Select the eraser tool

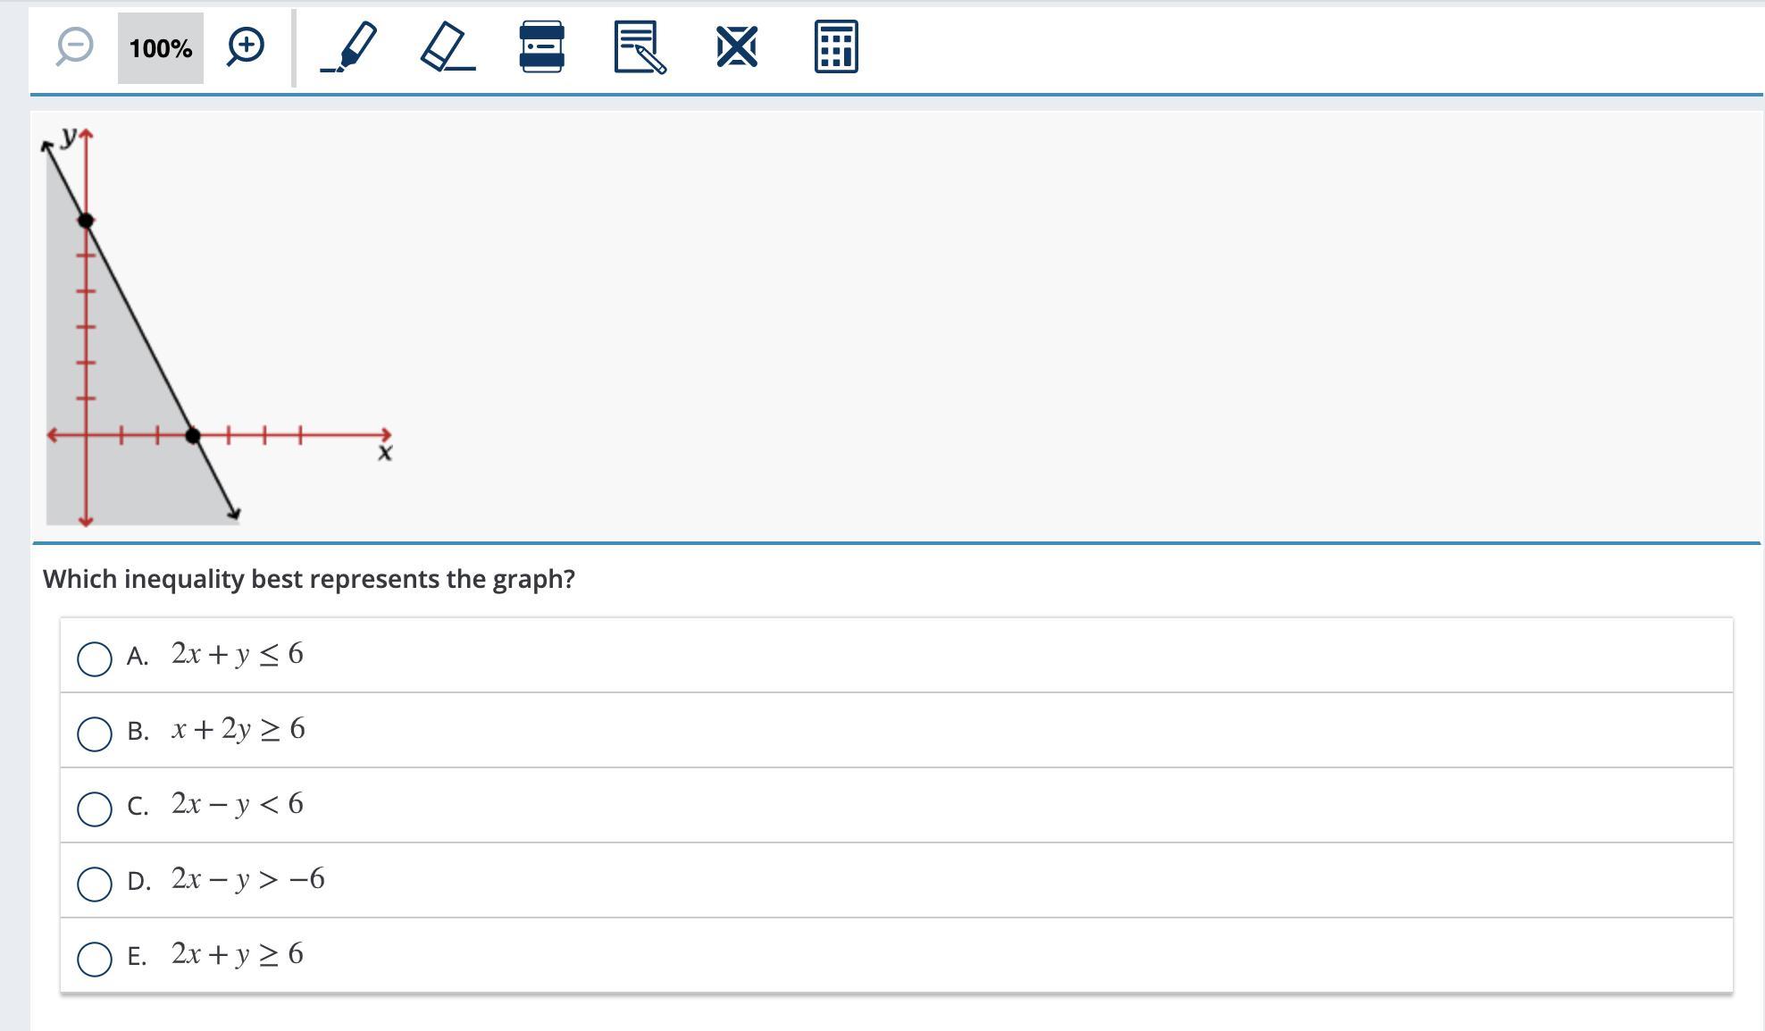(447, 47)
